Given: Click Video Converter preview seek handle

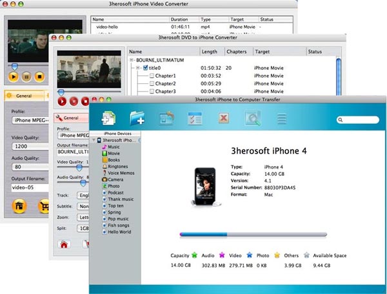Looking at the screenshot, I should [x=15, y=67].
